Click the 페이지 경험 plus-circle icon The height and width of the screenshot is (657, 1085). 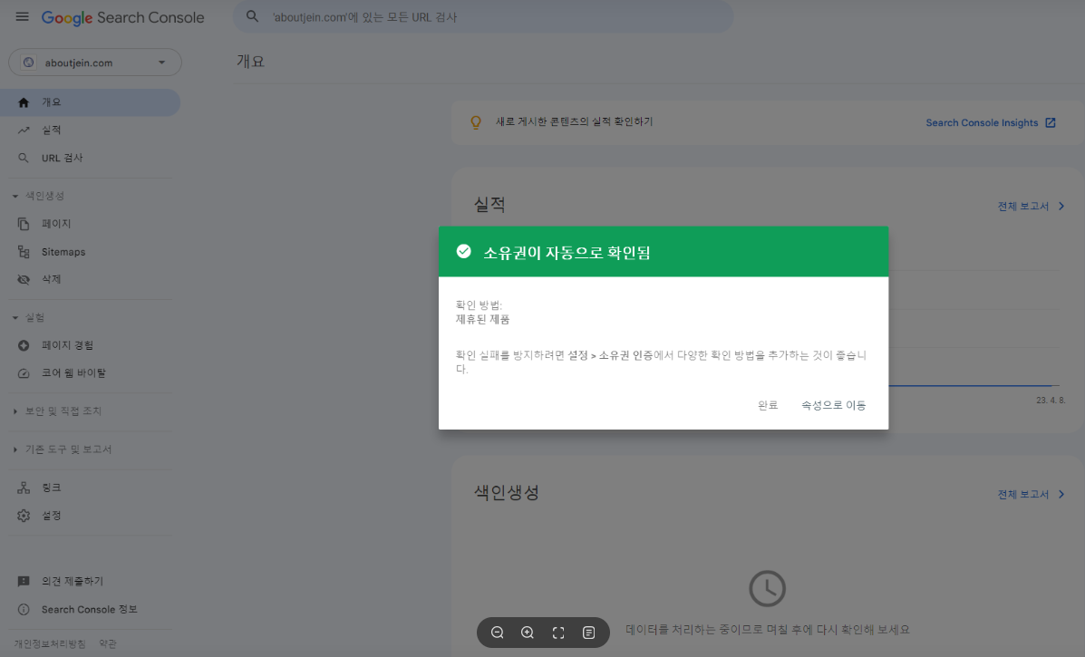24,345
